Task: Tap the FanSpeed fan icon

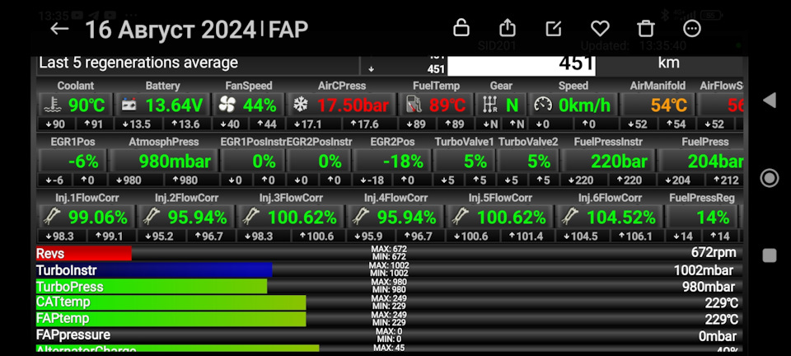Action: point(227,105)
